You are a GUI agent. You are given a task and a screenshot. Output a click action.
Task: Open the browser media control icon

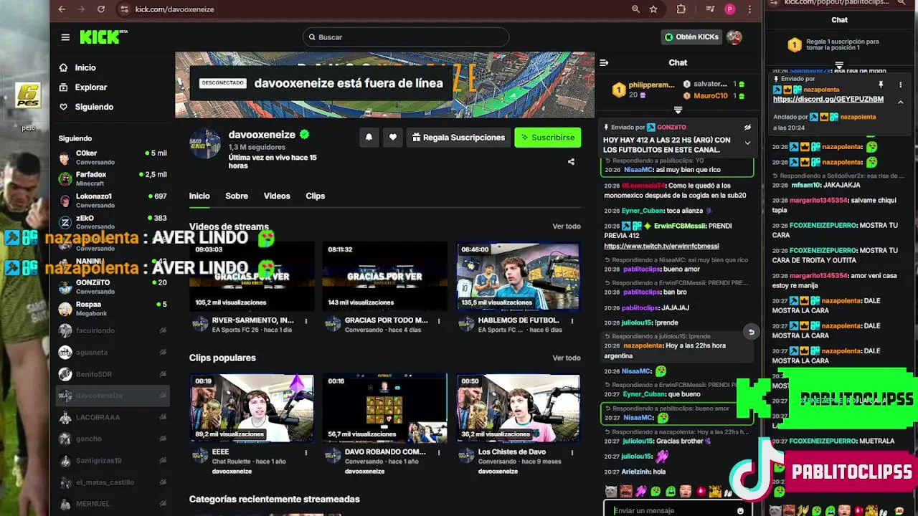pos(710,9)
